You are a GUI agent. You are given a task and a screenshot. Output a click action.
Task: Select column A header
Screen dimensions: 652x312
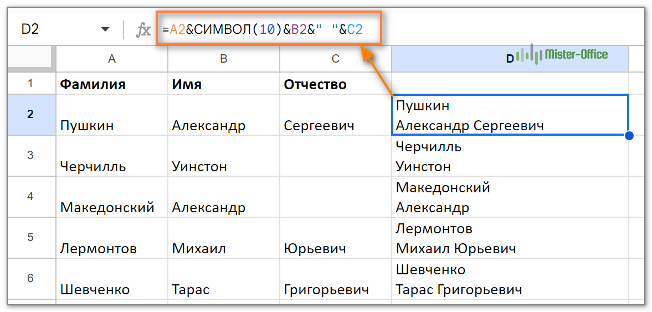[x=112, y=59]
